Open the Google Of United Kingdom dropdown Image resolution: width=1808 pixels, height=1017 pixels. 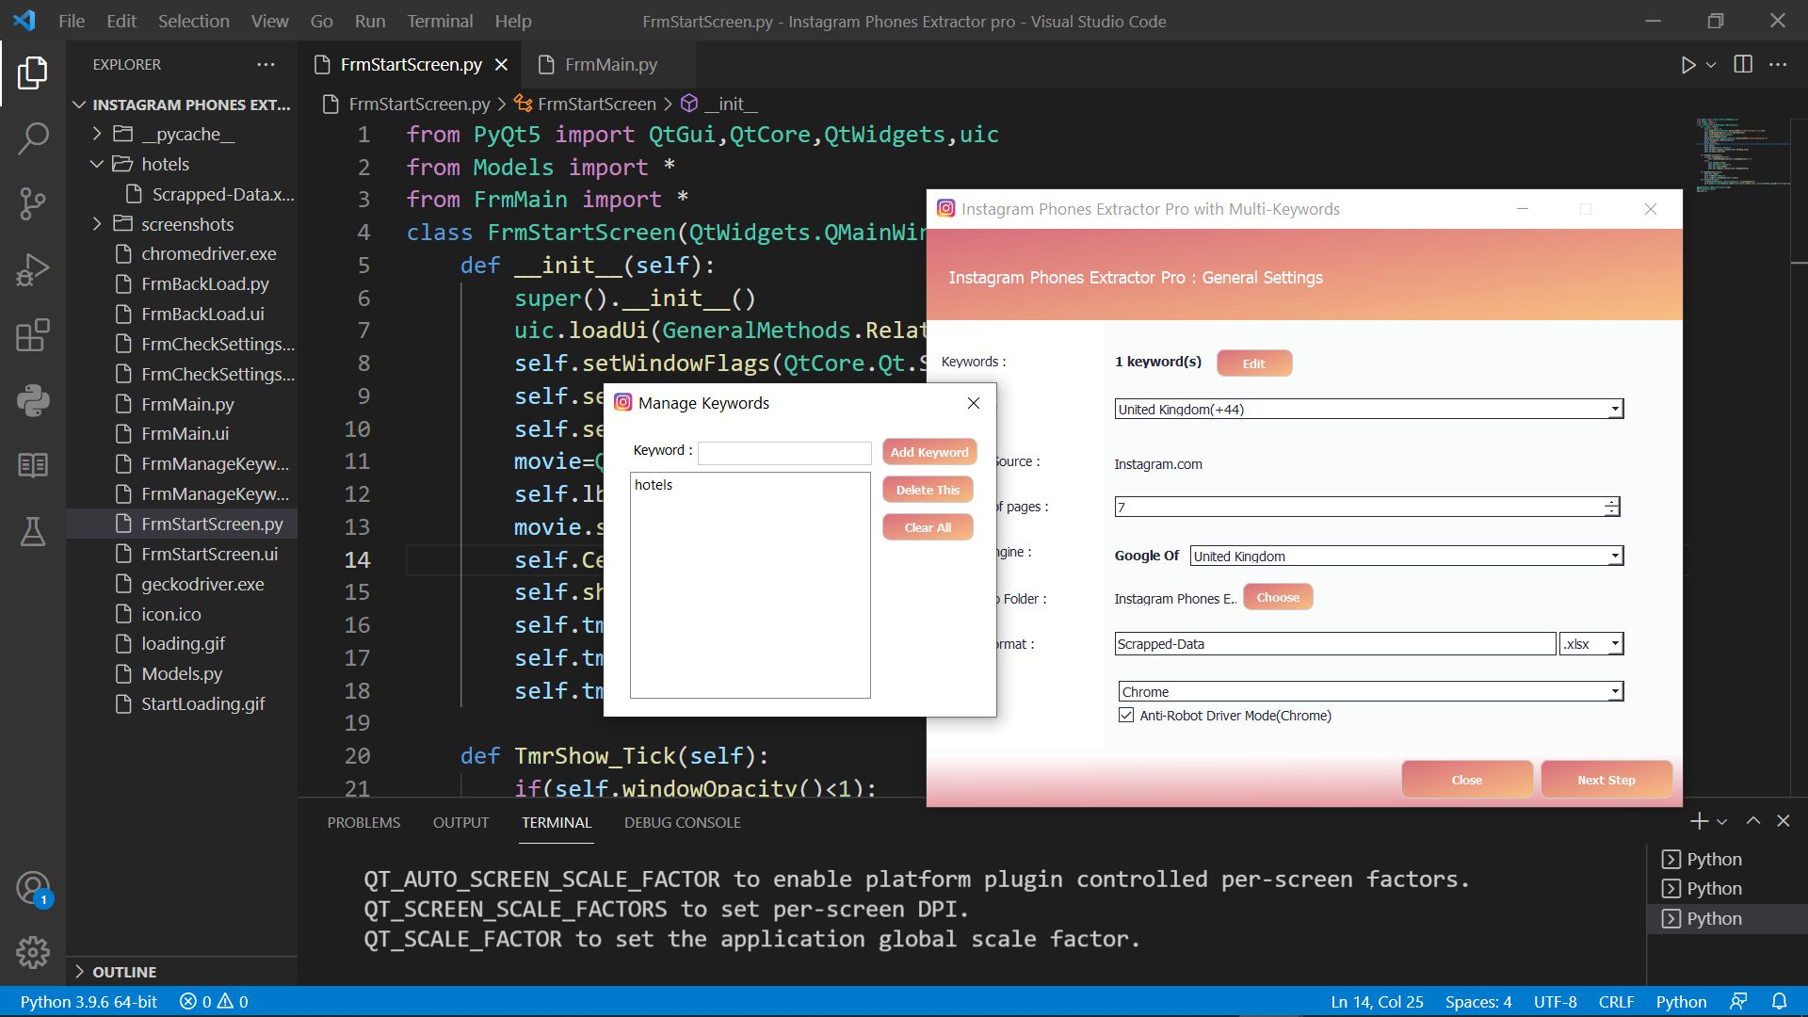[x=1407, y=557]
